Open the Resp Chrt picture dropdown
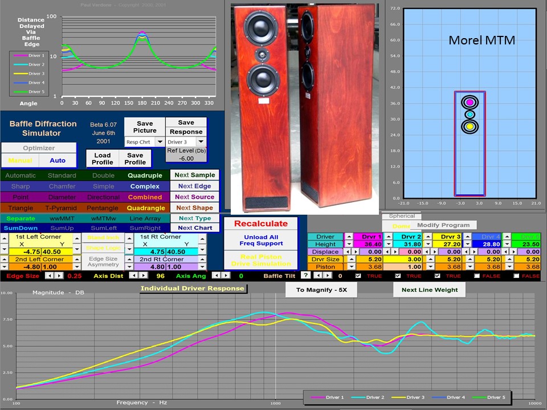Viewport: 547px width, 410px height. [160, 142]
